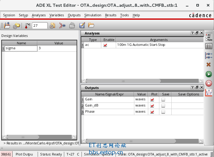Click the Name/Signal/Expr column header
The image size is (214, 157).
pos(109,94)
